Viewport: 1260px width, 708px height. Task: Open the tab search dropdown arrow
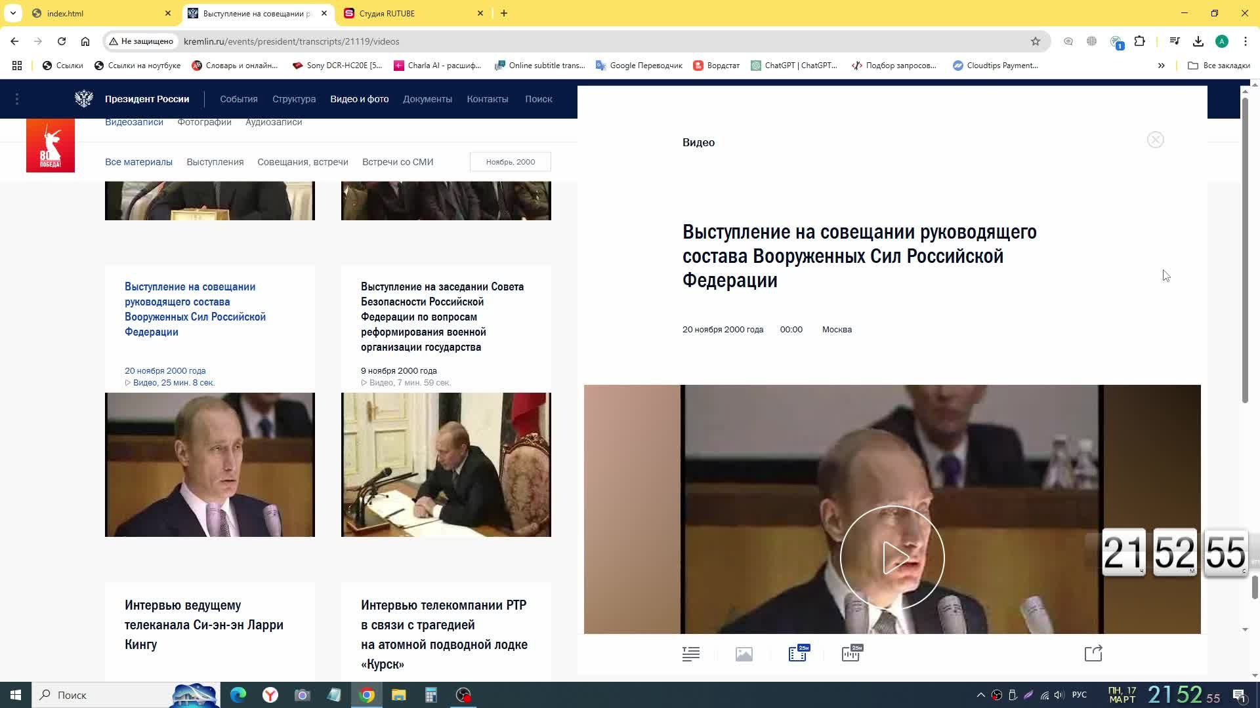pyautogui.click(x=12, y=13)
